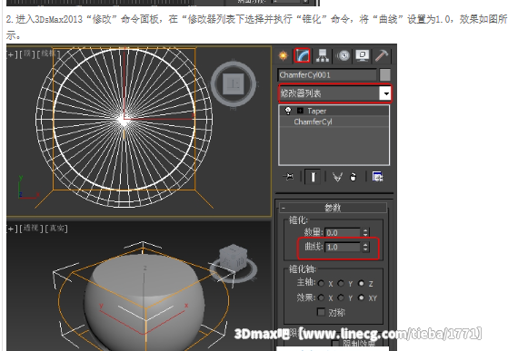Open the Motion panel wheel icon

(x=344, y=55)
